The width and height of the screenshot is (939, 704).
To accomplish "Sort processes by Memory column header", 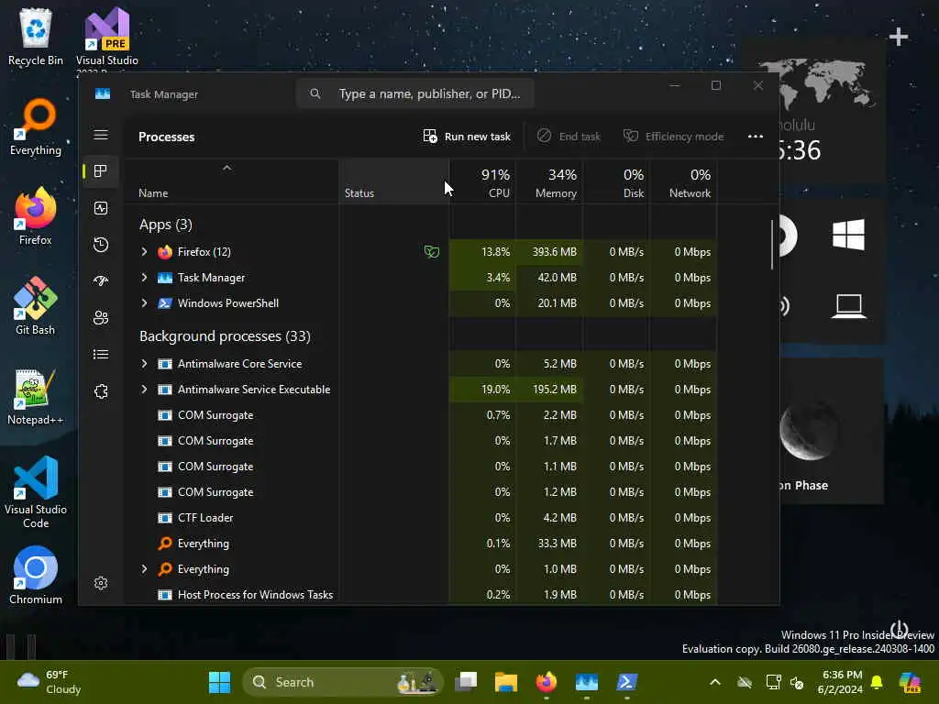I will tap(549, 182).
